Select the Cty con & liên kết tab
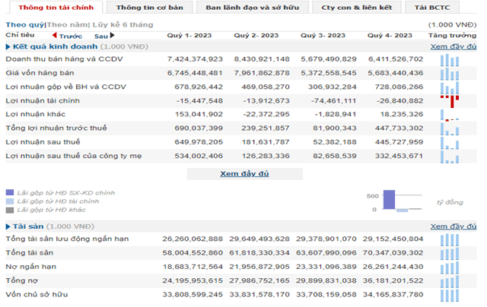Image resolution: width=487 pixels, height=307 pixels. point(357,8)
